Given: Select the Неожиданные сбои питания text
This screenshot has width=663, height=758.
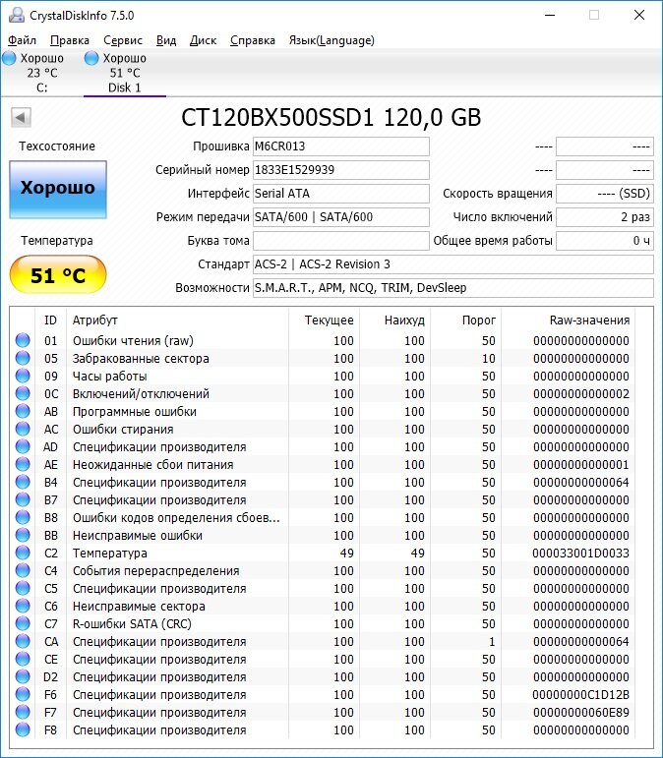Looking at the screenshot, I should [x=152, y=465].
